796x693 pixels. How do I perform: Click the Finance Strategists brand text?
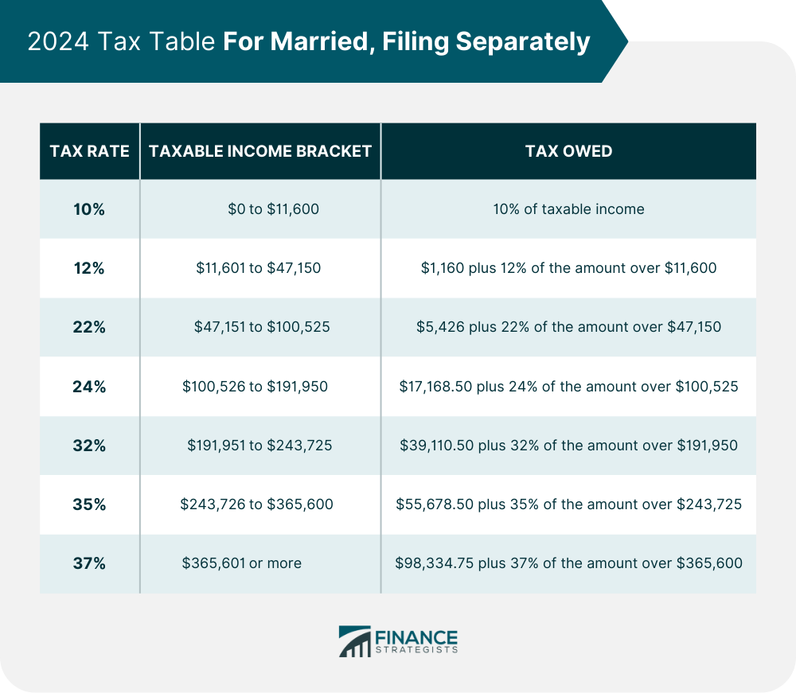click(x=416, y=642)
